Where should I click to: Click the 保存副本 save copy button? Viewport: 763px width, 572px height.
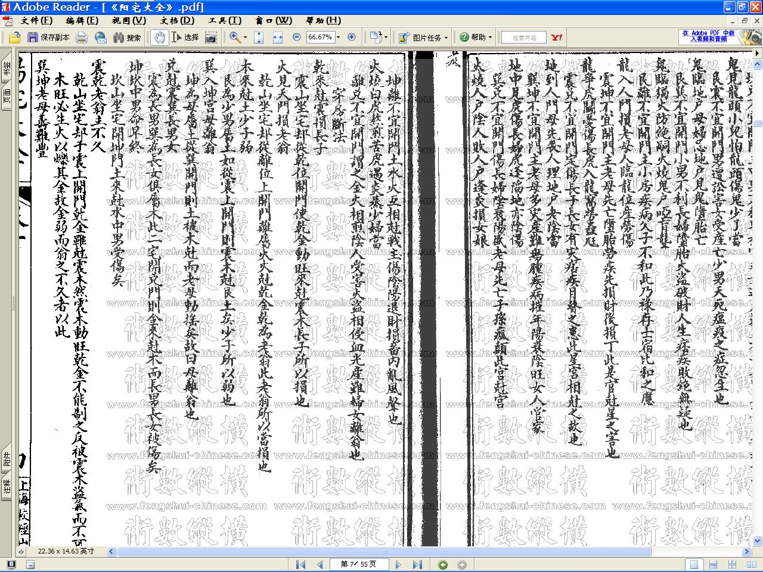48,38
